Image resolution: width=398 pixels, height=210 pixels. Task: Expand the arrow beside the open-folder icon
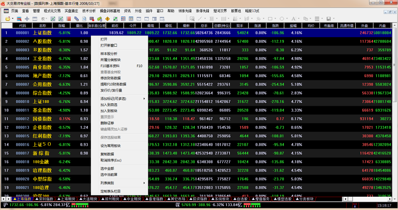(12, 19)
